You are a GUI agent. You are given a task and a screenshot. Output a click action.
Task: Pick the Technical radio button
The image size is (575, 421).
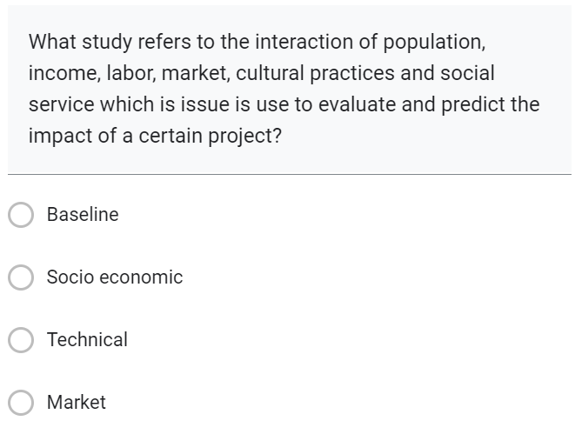click(21, 340)
